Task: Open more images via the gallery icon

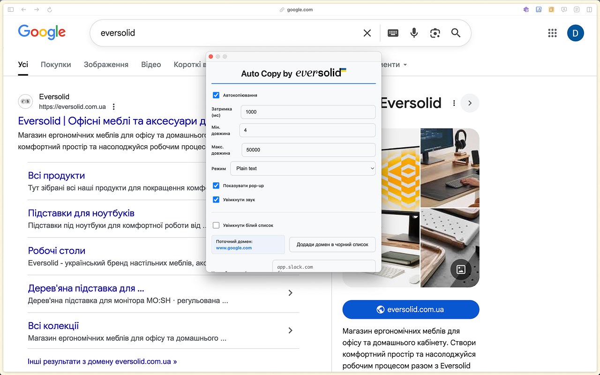Action: [461, 269]
